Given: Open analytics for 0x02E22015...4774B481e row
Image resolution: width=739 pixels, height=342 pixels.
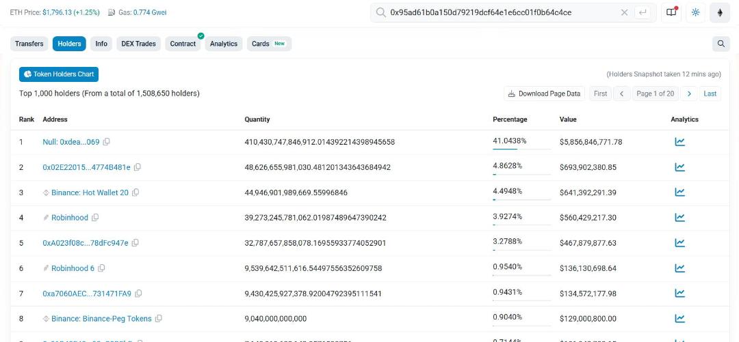Looking at the screenshot, I should point(679,167).
